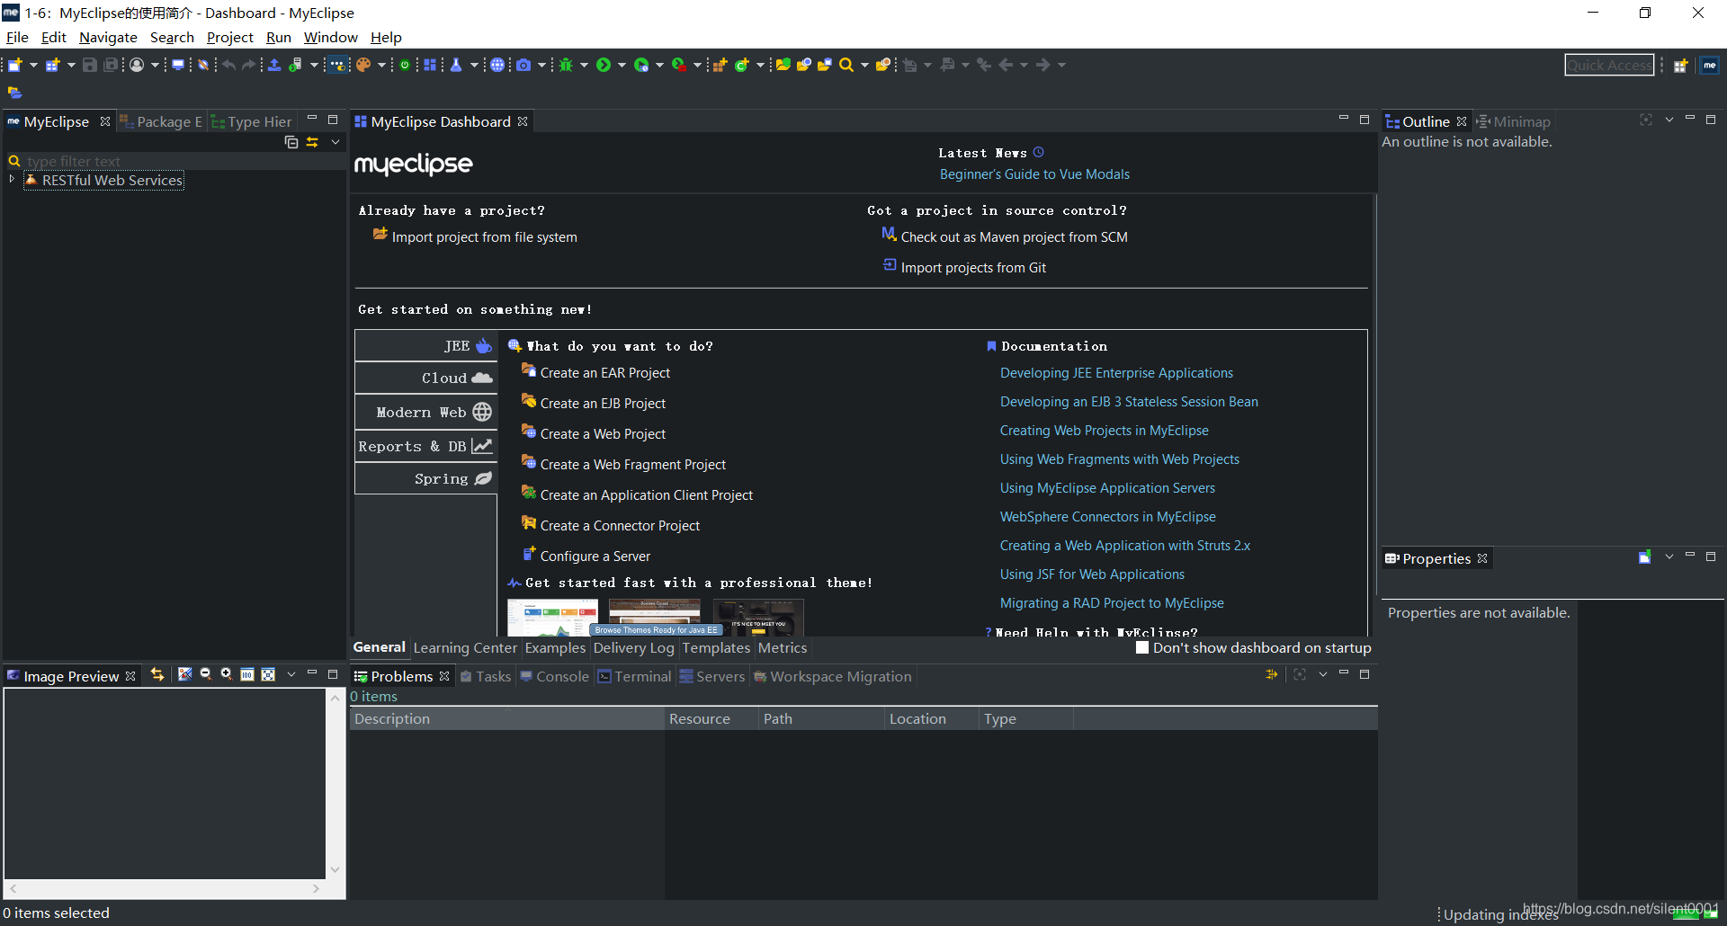This screenshot has width=1727, height=926.
Task: Click the blue monitor icon in toolbar
Action: pyautogui.click(x=178, y=65)
